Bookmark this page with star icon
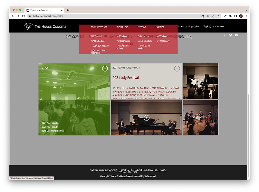 pyautogui.click(x=219, y=16)
